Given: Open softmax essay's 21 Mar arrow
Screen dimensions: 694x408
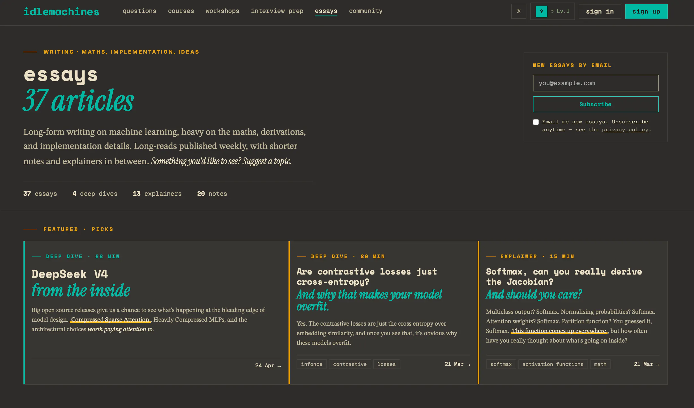Looking at the screenshot, I should point(647,364).
